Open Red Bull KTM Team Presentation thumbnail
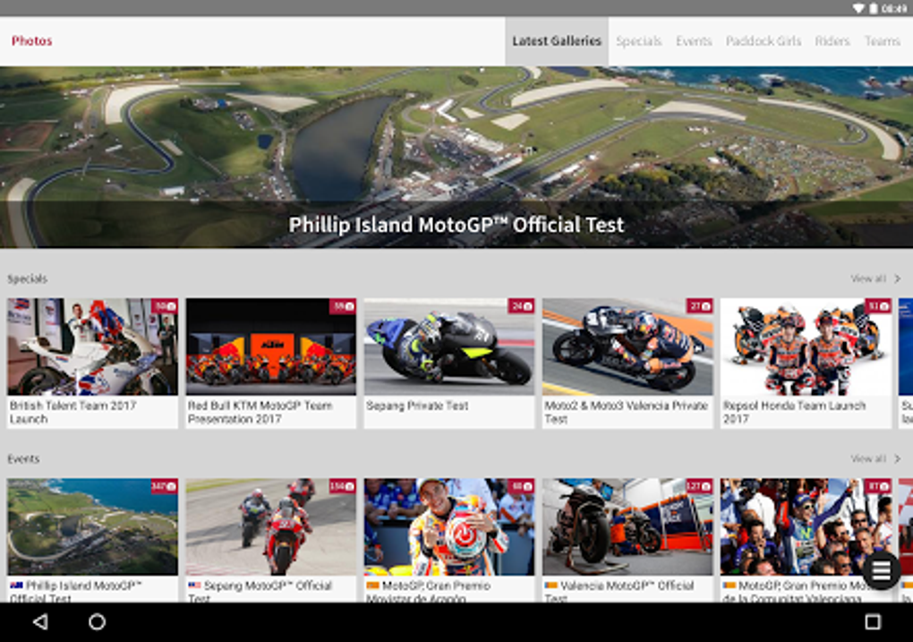913x642 pixels. [x=270, y=347]
